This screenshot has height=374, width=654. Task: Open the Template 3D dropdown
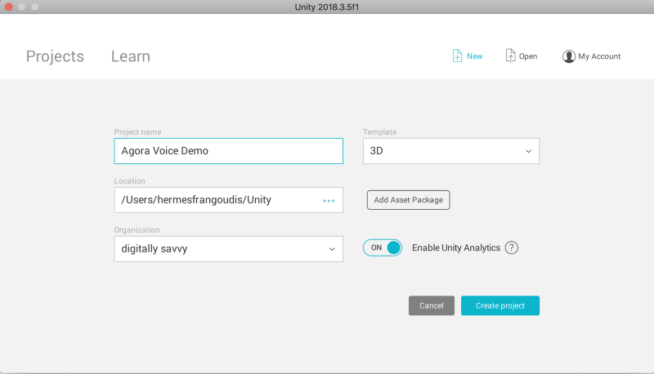click(x=451, y=151)
